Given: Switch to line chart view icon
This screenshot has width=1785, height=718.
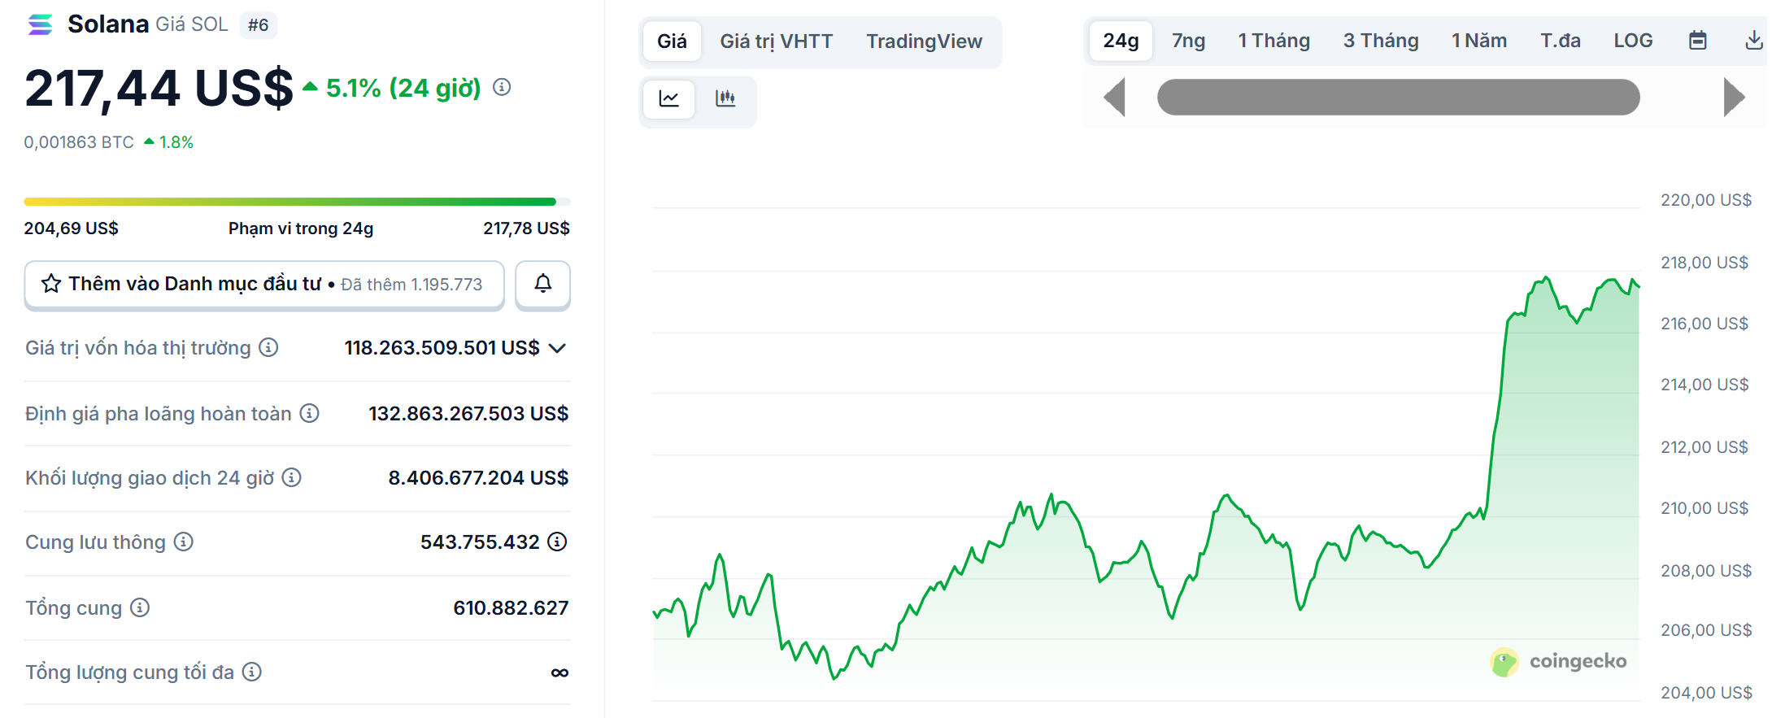Looking at the screenshot, I should (668, 98).
